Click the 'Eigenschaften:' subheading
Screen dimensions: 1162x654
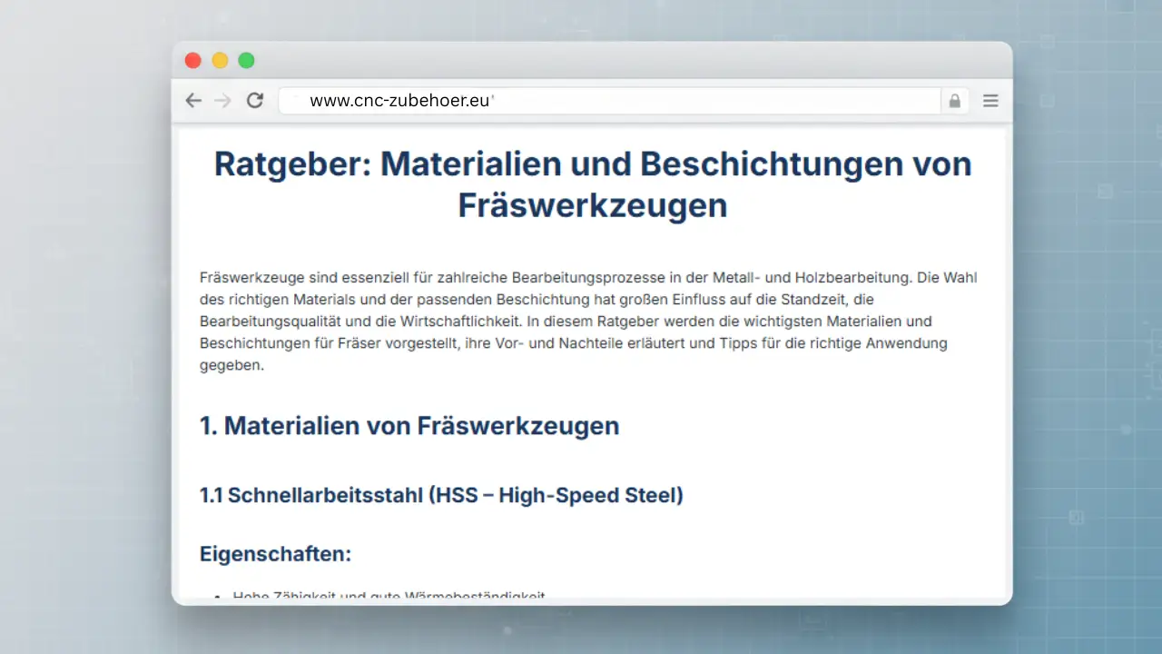click(x=275, y=554)
